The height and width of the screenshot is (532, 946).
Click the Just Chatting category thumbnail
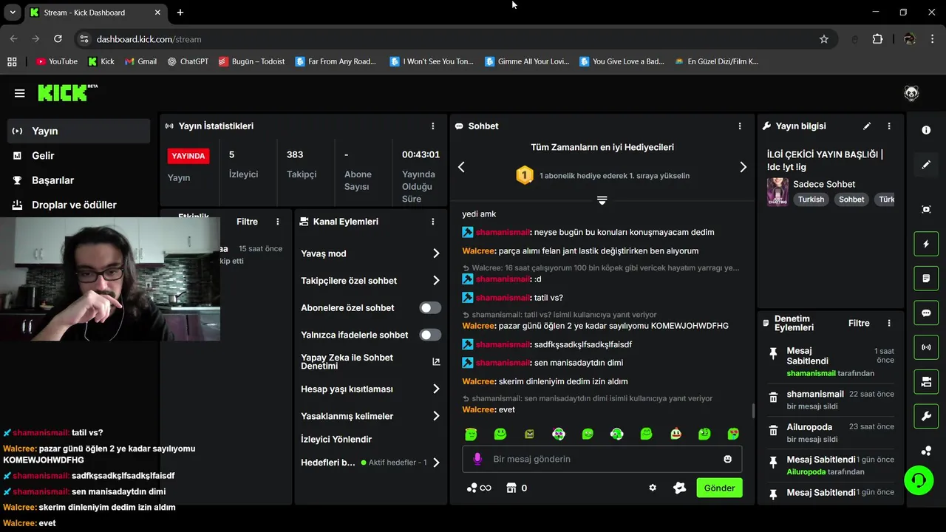pos(777,191)
